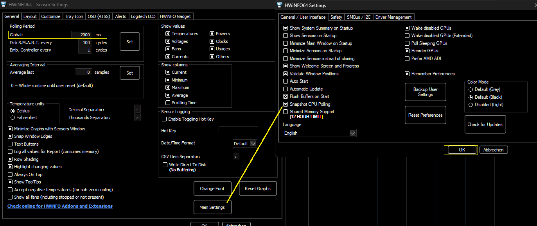Click the Emb. Controller cycles field

click(85, 50)
